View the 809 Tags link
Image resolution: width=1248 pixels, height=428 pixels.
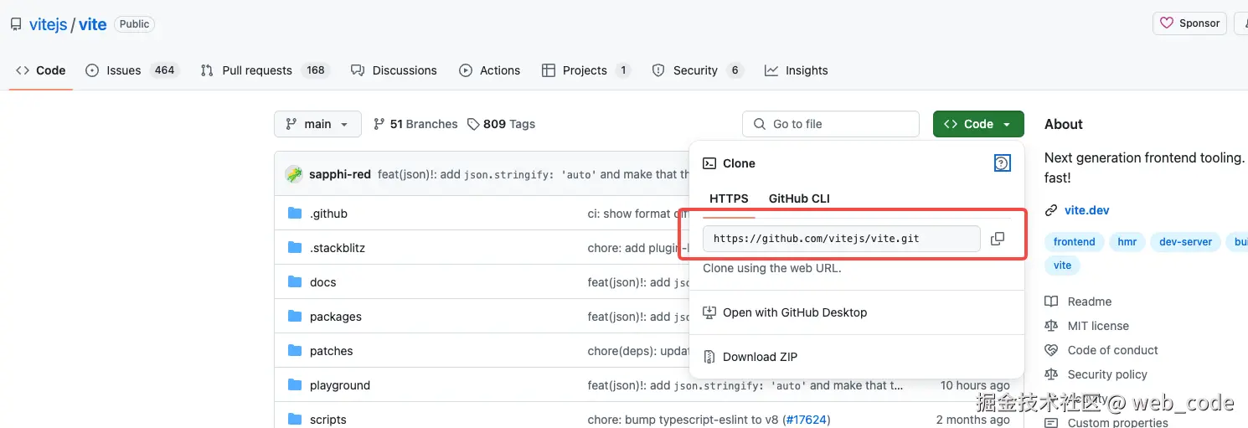501,124
